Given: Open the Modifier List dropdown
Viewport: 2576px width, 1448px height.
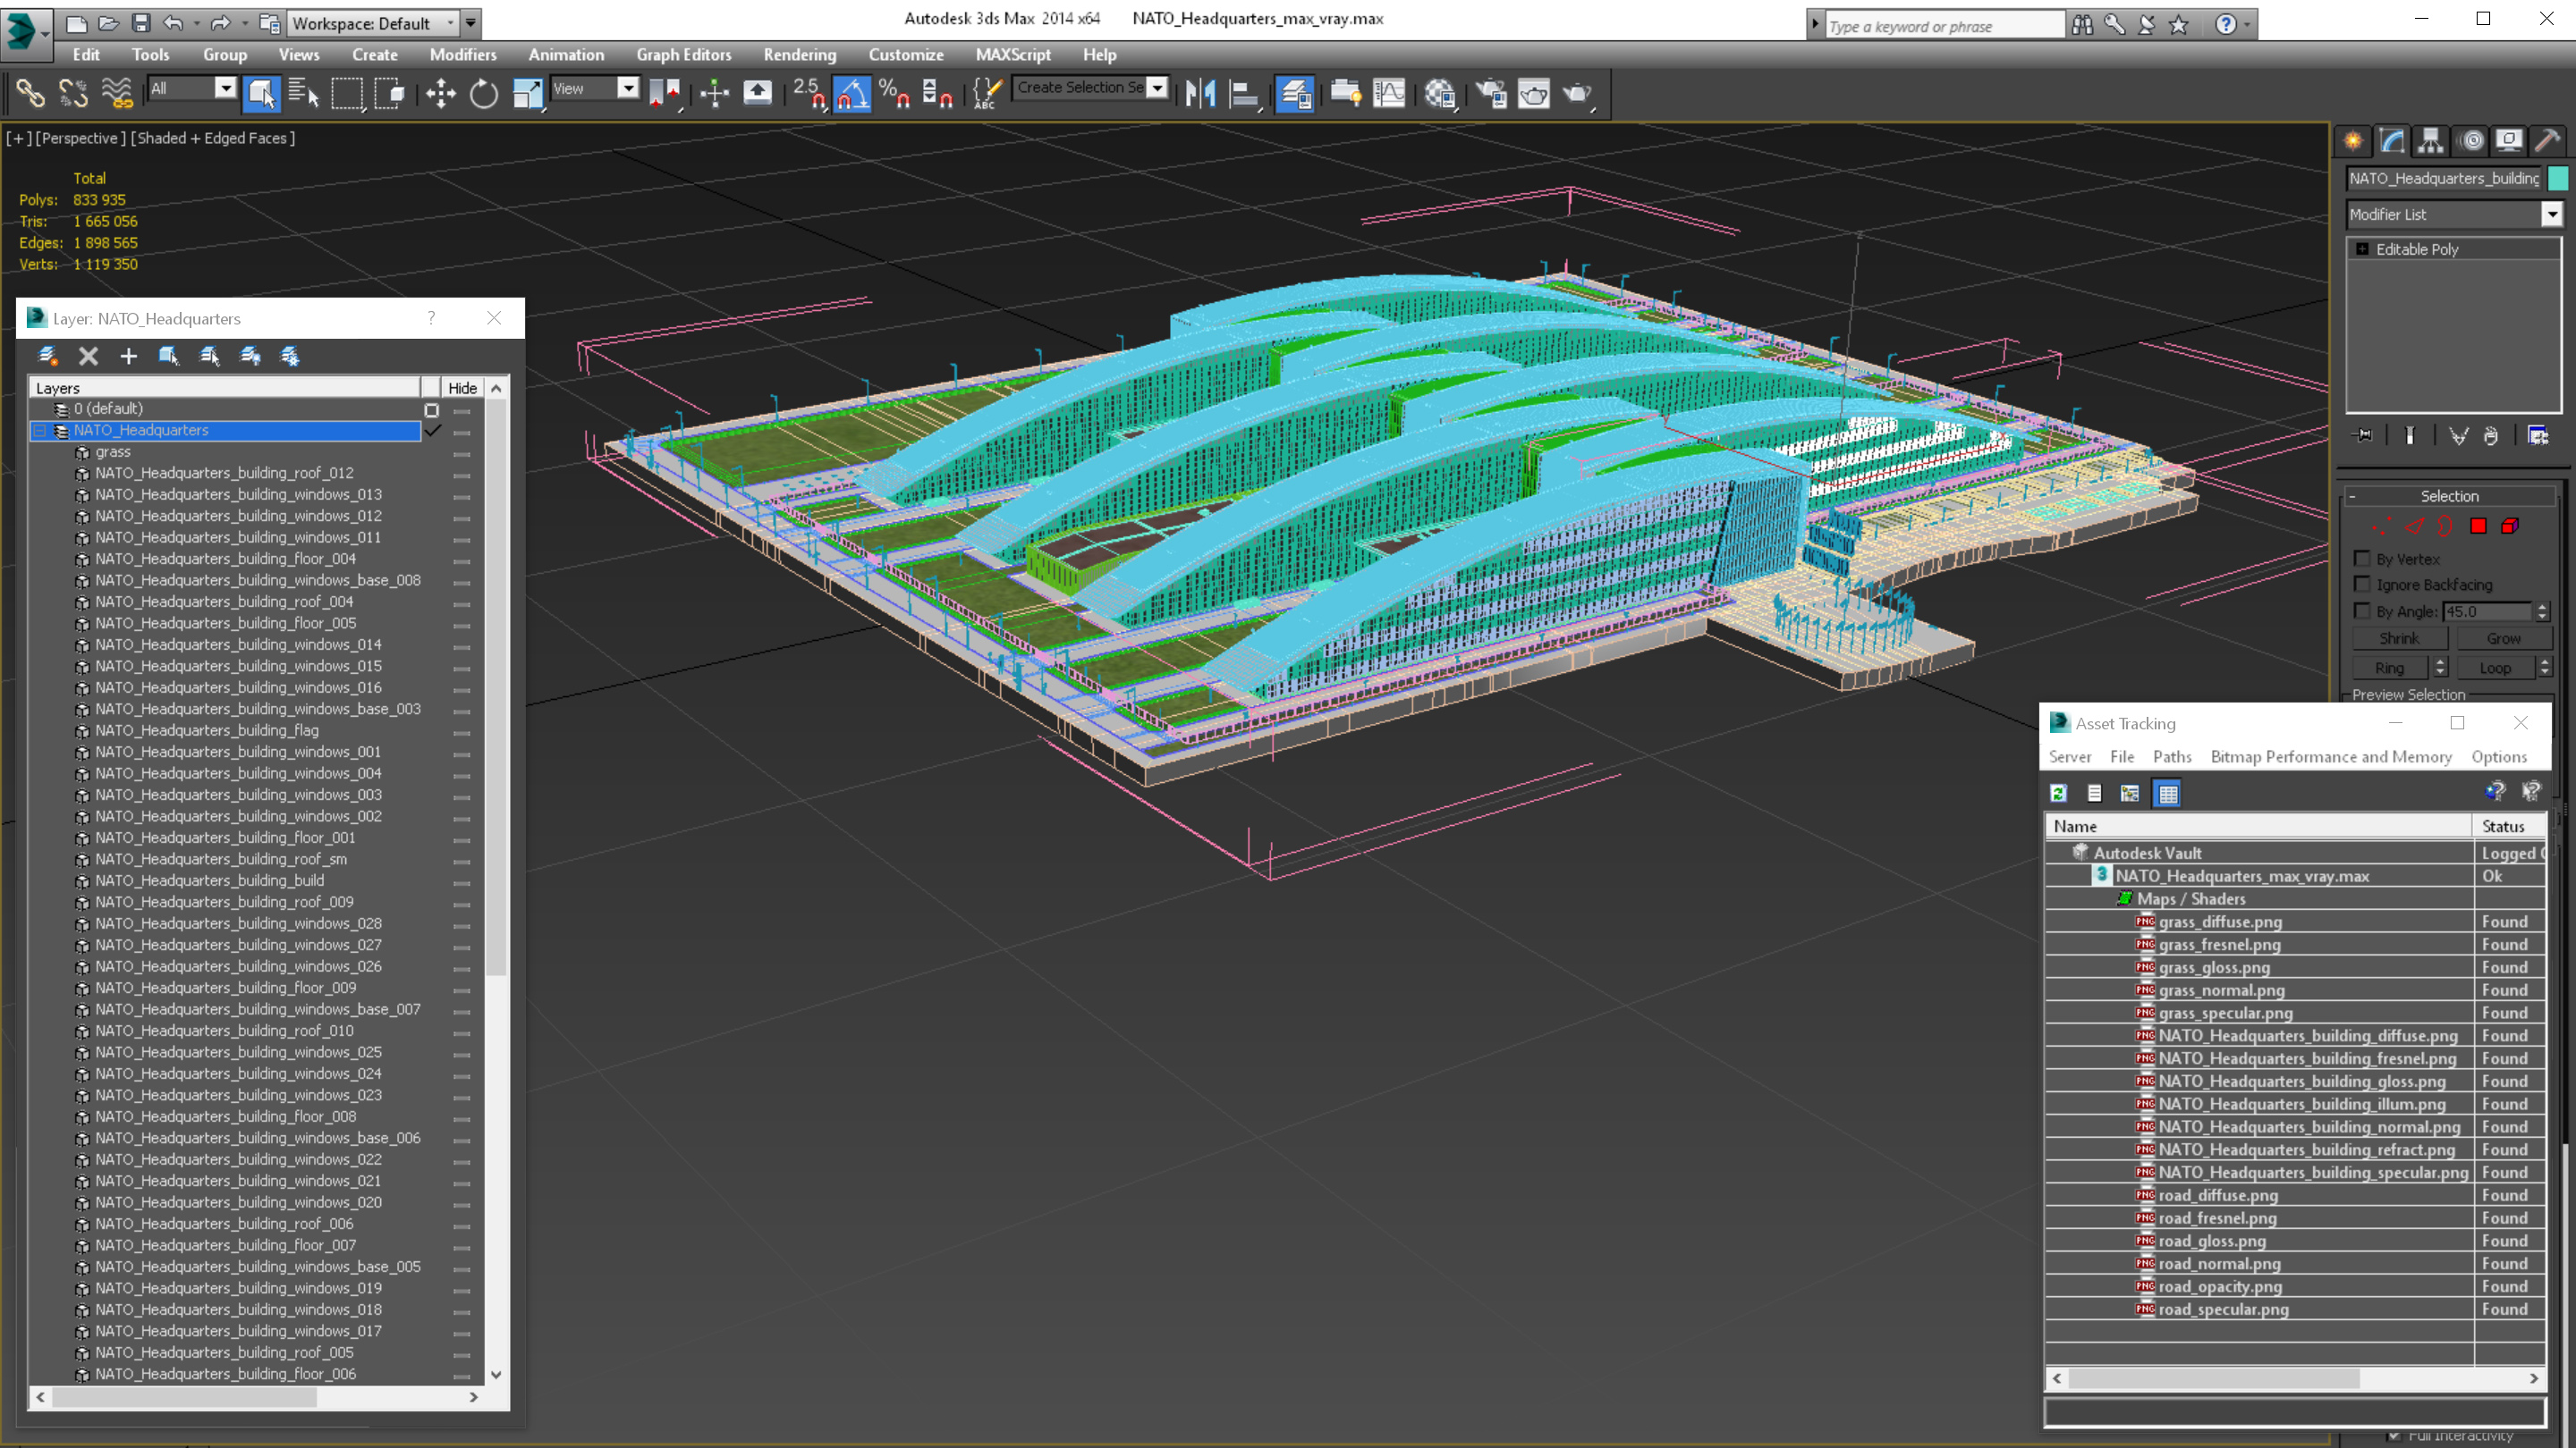Looking at the screenshot, I should click(x=2552, y=214).
